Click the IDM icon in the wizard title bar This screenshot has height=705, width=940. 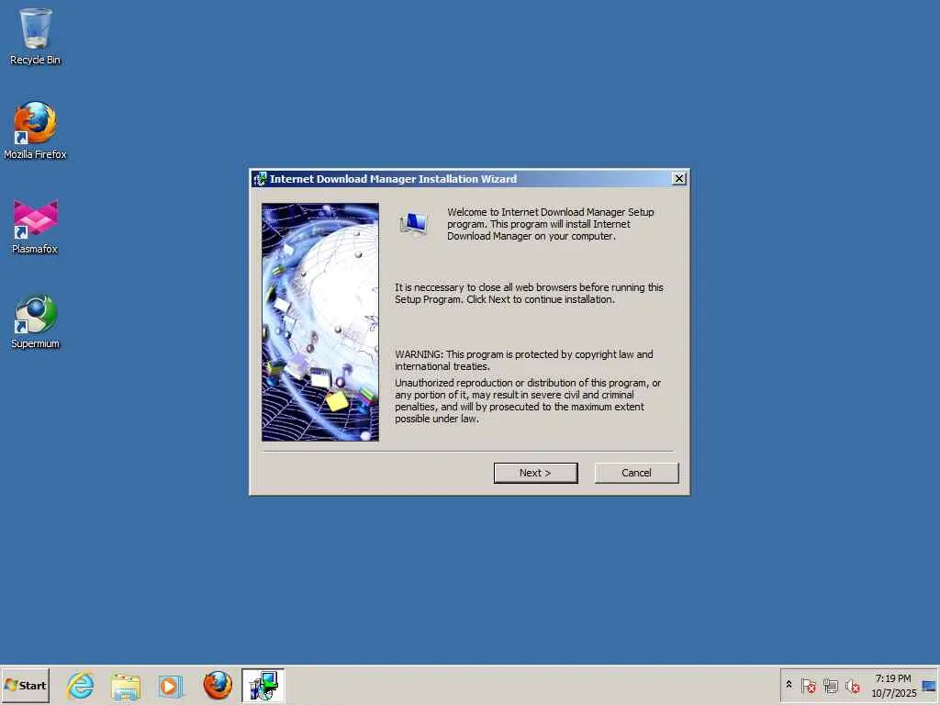(260, 179)
